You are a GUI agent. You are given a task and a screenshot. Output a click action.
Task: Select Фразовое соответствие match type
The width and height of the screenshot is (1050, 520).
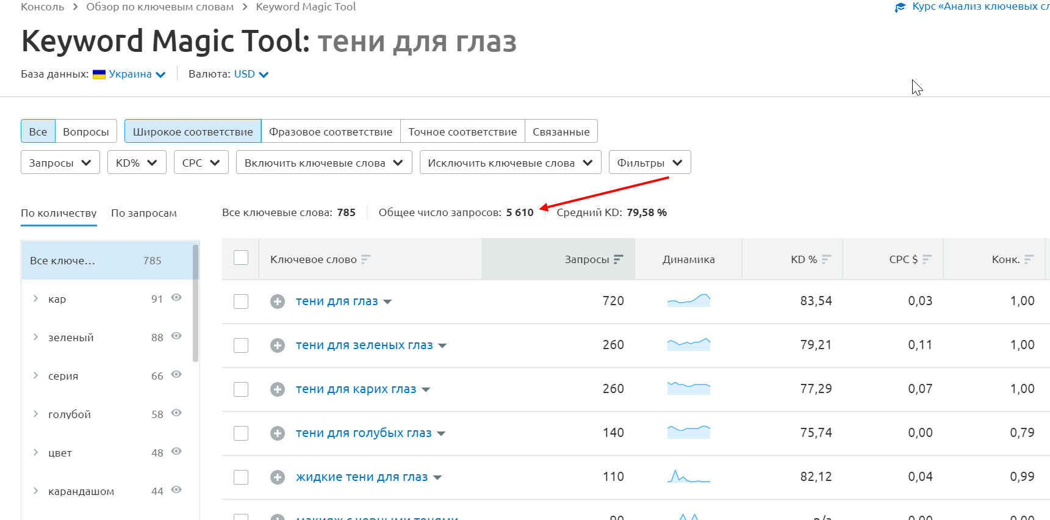pyautogui.click(x=331, y=131)
